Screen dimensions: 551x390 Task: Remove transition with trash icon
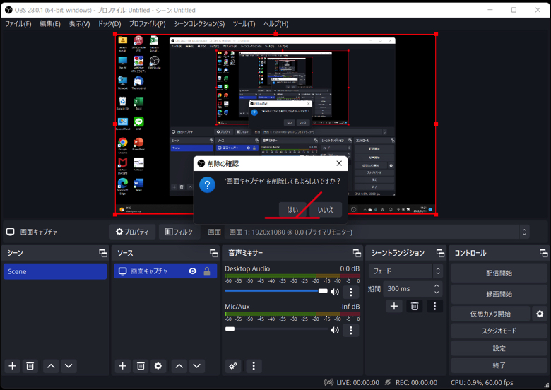point(415,306)
